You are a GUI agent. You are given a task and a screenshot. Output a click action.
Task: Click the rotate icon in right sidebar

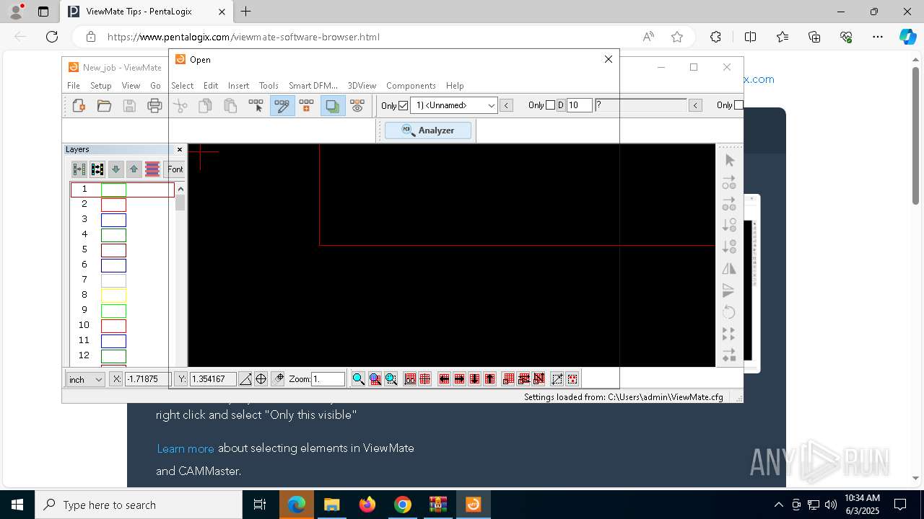pyautogui.click(x=729, y=312)
